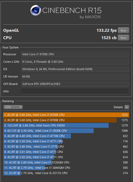
Task: Select Intel Core i7-3930K ranking row
Action: [66, 131]
